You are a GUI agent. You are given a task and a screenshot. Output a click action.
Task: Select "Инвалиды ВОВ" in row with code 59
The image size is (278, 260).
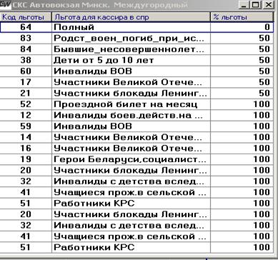coord(131,126)
